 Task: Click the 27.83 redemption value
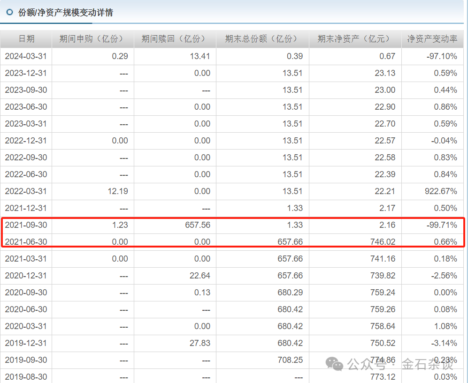click(200, 343)
